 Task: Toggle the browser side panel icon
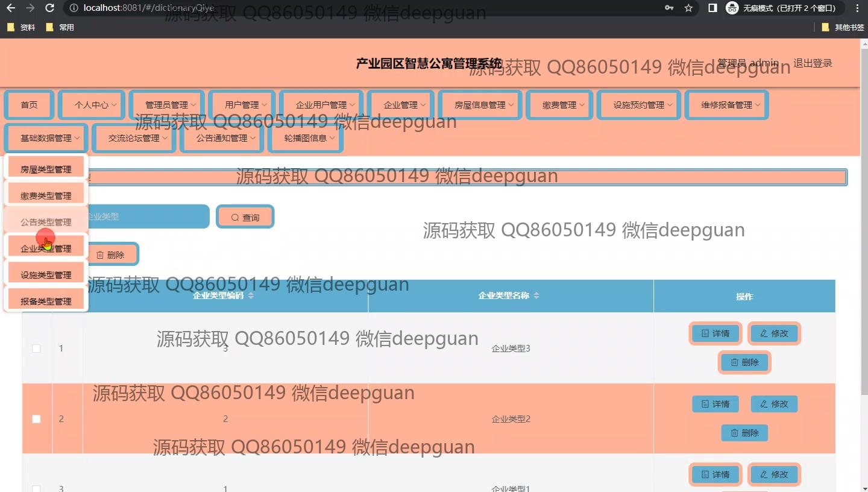pyautogui.click(x=712, y=8)
